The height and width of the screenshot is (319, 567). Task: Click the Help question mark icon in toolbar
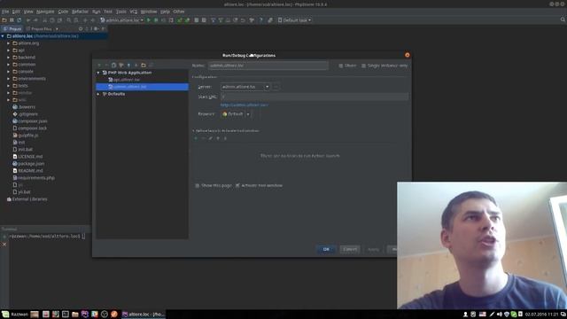(x=260, y=20)
